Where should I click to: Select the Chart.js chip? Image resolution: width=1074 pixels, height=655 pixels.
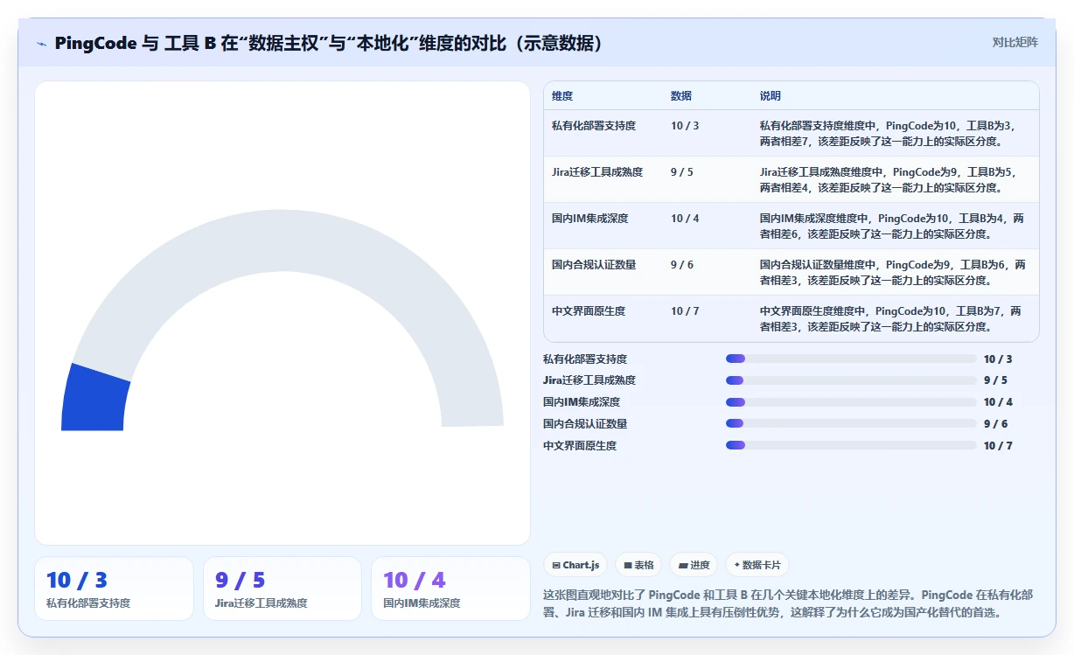[x=575, y=565]
